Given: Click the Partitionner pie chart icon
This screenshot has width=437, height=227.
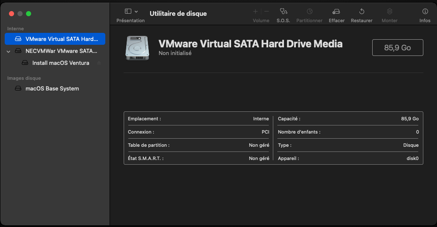Looking at the screenshot, I should [x=310, y=12].
